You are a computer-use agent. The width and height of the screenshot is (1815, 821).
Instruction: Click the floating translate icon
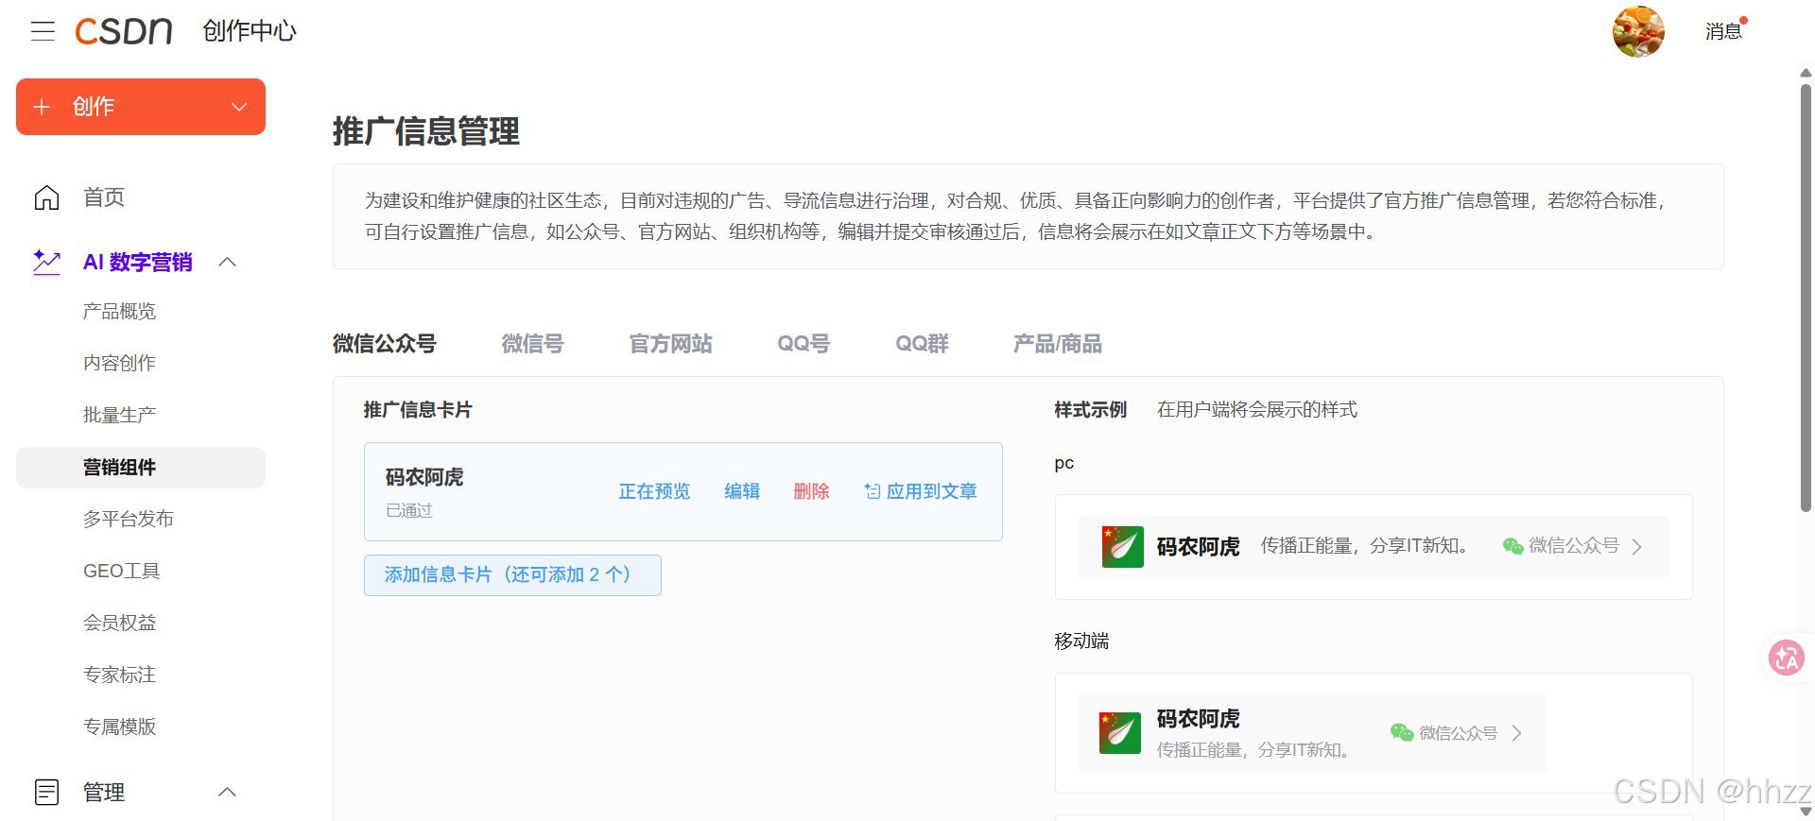pos(1787,658)
